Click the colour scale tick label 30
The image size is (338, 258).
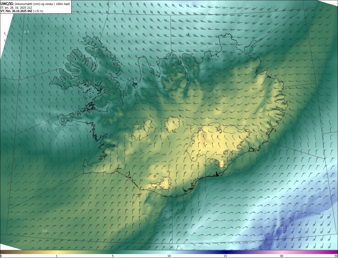pos(281,256)
